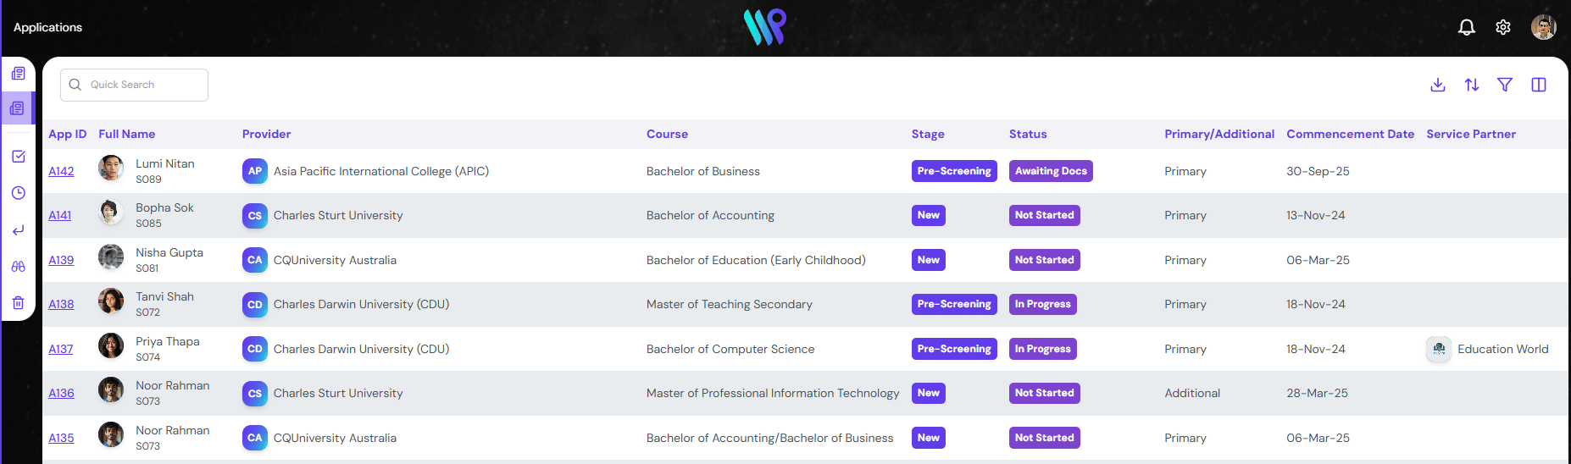
Task: Open the sort arrows option
Action: tap(1472, 85)
